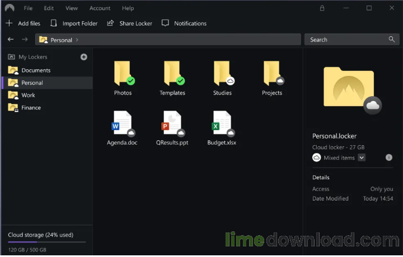Click the back navigation arrow
This screenshot has width=403, height=257.
11,40
